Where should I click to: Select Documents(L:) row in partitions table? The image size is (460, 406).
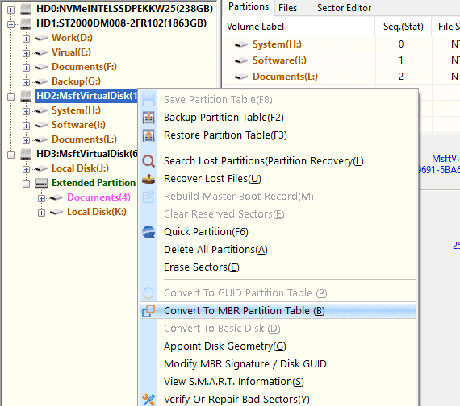[341, 77]
